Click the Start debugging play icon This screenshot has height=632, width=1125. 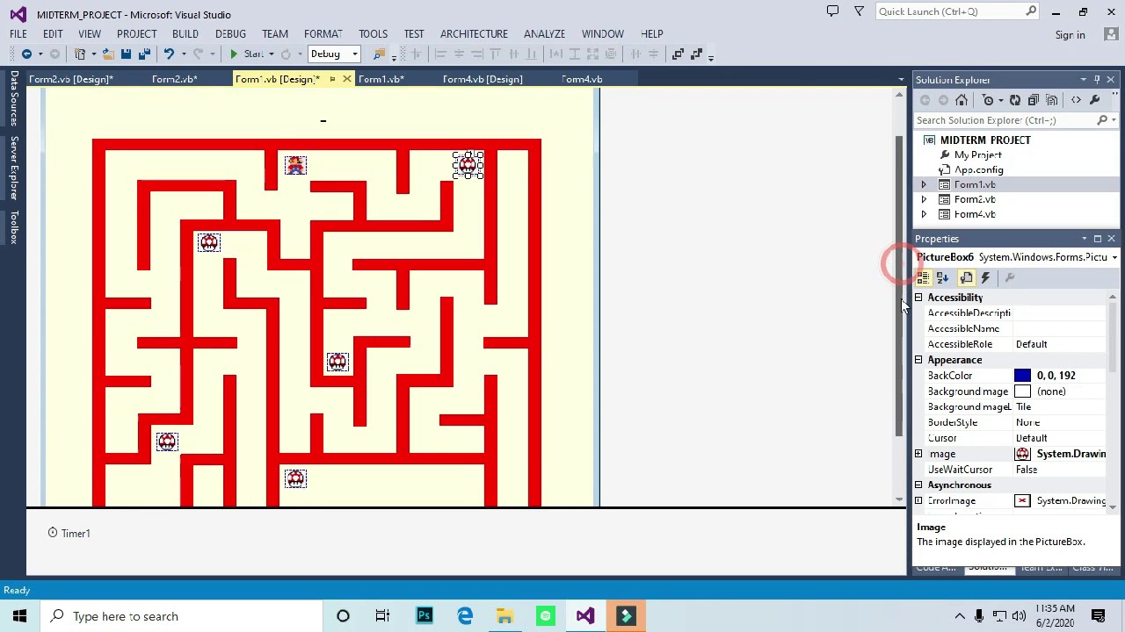(x=234, y=54)
